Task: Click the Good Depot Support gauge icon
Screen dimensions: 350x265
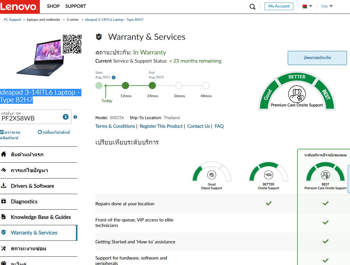Action: coord(212,175)
